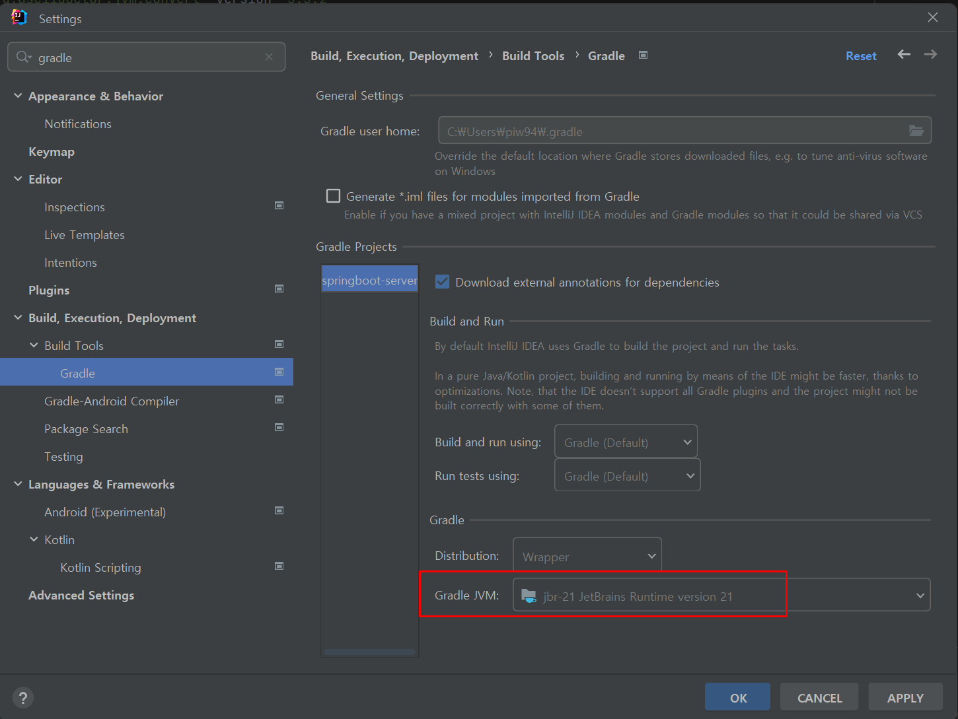Collapse the Kotlin node

point(34,539)
